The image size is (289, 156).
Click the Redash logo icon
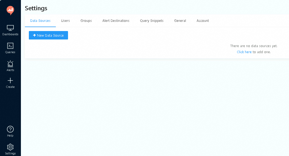click(10, 10)
